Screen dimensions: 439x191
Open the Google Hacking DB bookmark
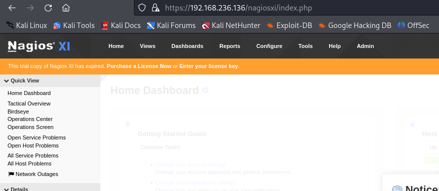[x=355, y=25]
